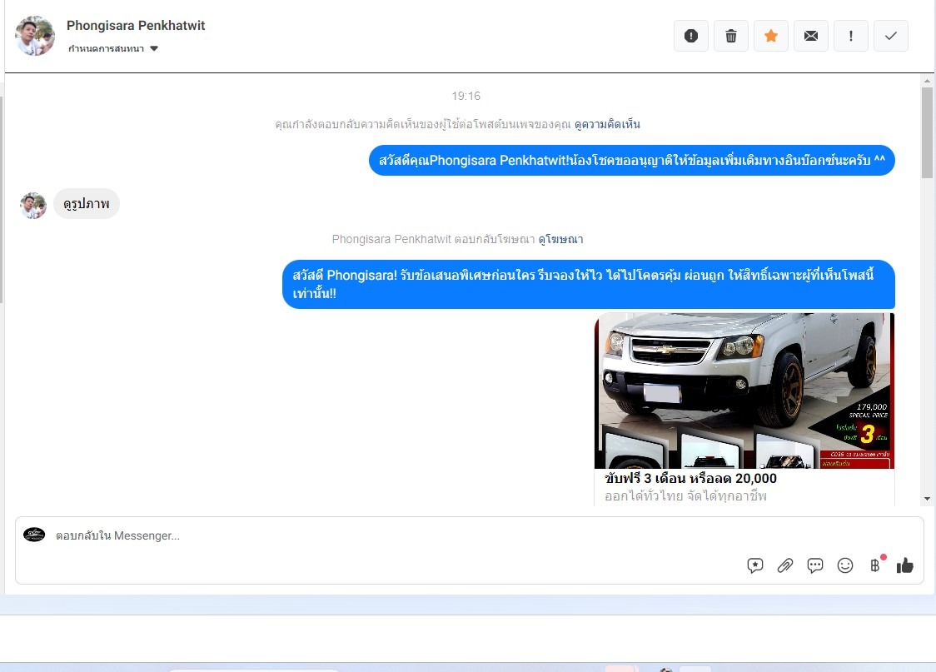The image size is (936, 672).
Task: Open the emoji picker smiley
Action: [x=845, y=565]
